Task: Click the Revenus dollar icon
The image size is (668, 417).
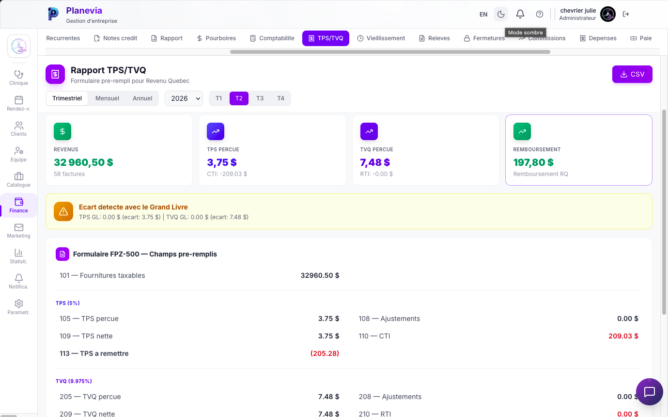Action: (62, 131)
